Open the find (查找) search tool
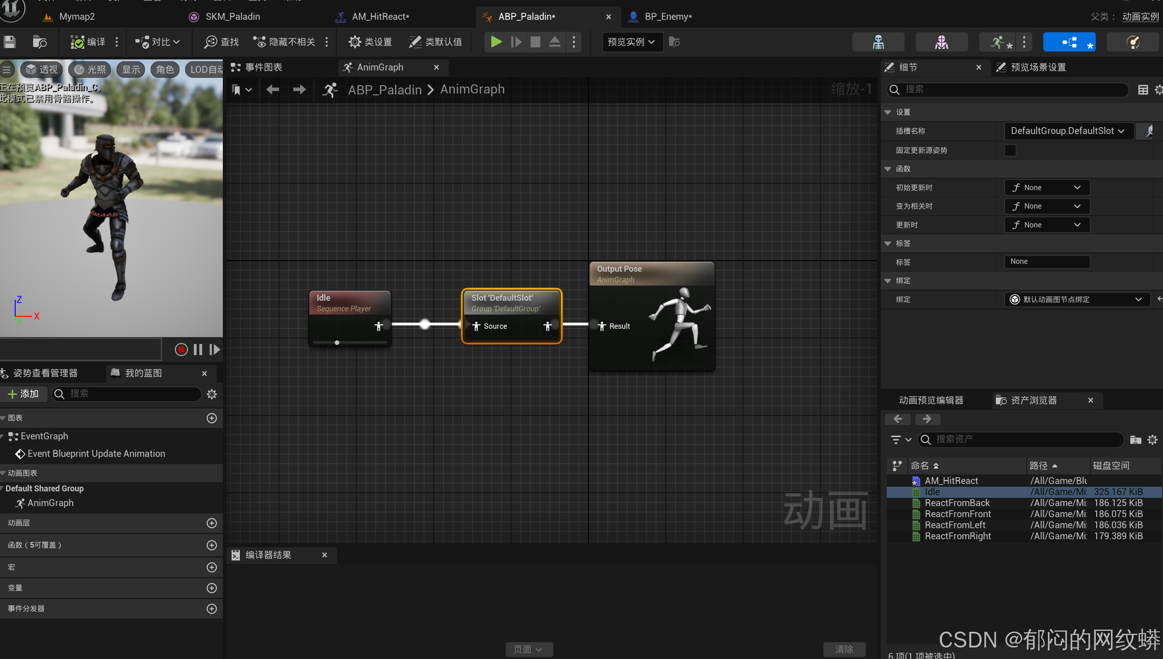Image resolution: width=1163 pixels, height=659 pixels. coord(221,42)
